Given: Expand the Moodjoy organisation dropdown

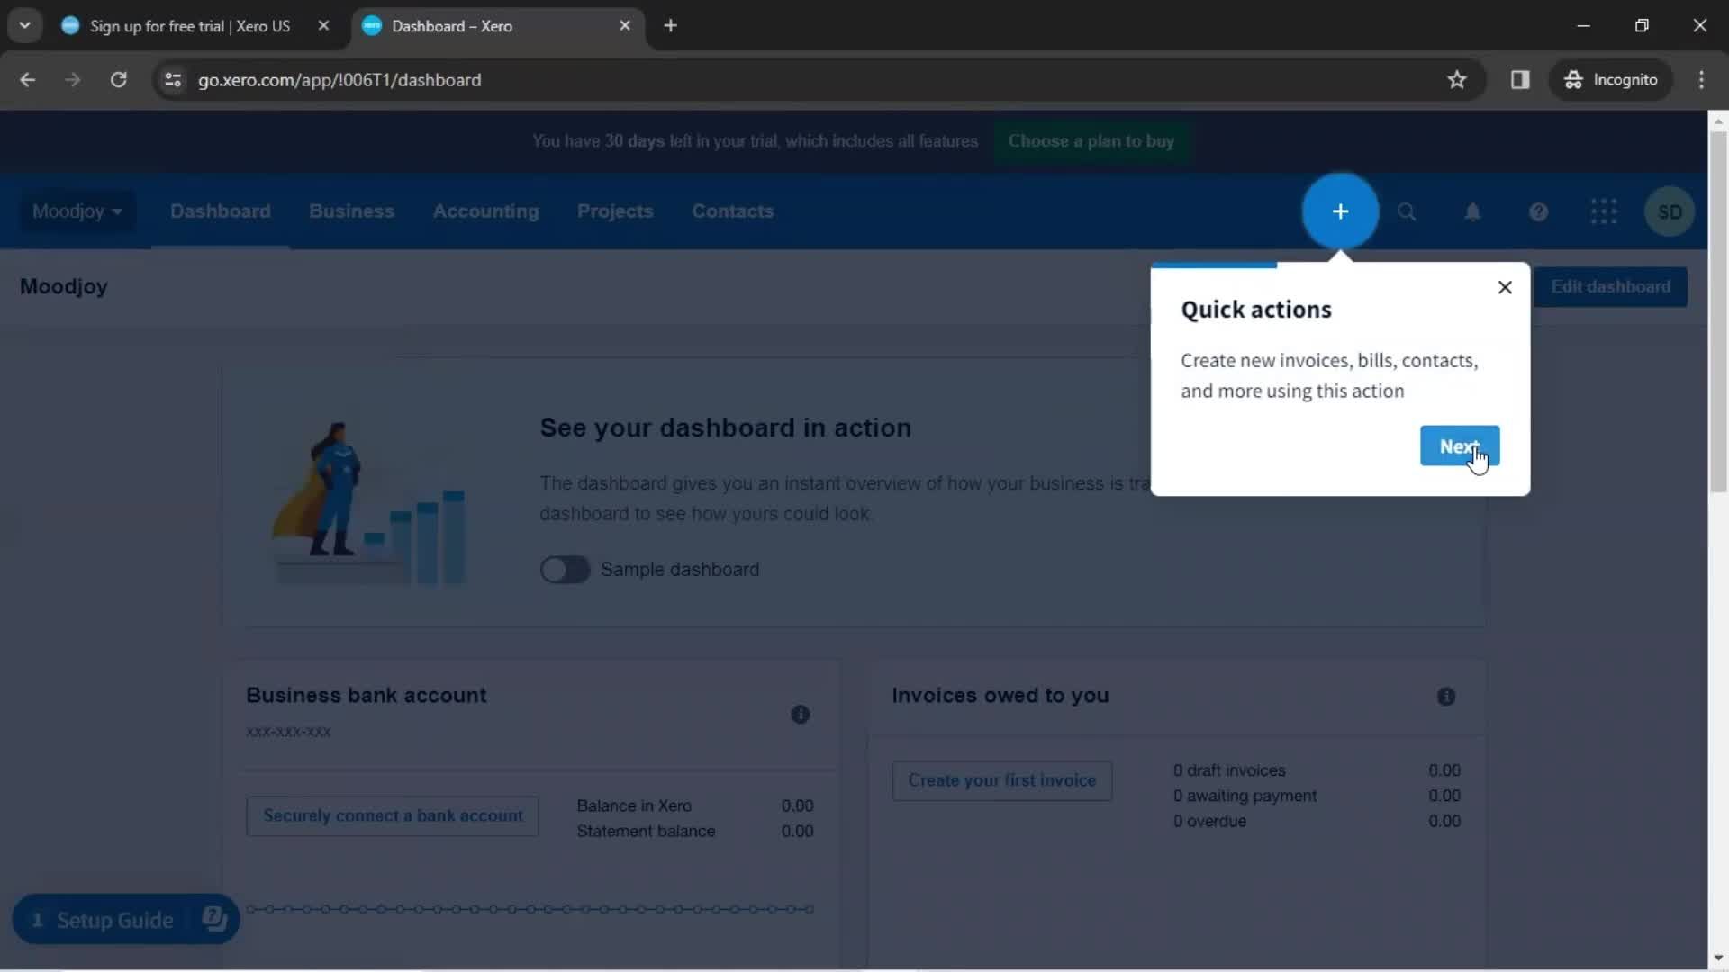Looking at the screenshot, I should [x=77, y=211].
